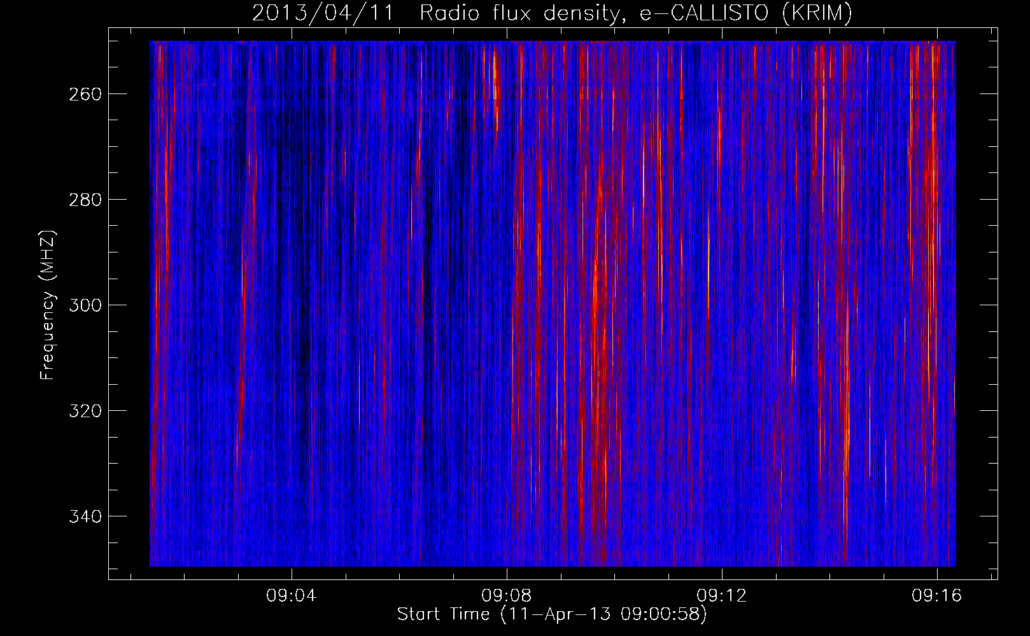1030x636 pixels.
Task: Click the 320 frequency tick label
Action: (x=85, y=411)
